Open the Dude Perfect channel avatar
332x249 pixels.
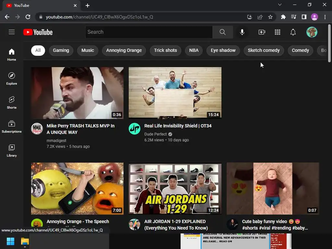135,129
